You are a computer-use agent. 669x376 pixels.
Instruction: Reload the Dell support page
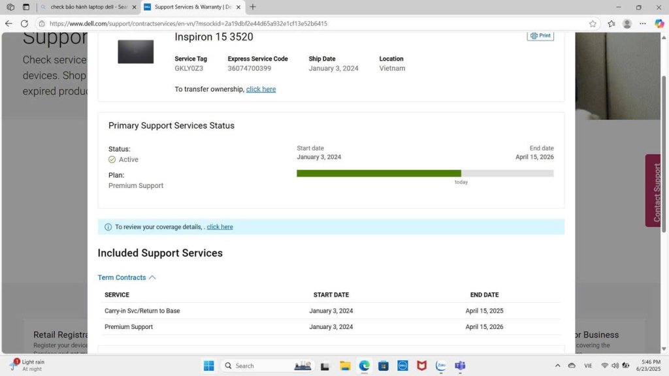24,23
